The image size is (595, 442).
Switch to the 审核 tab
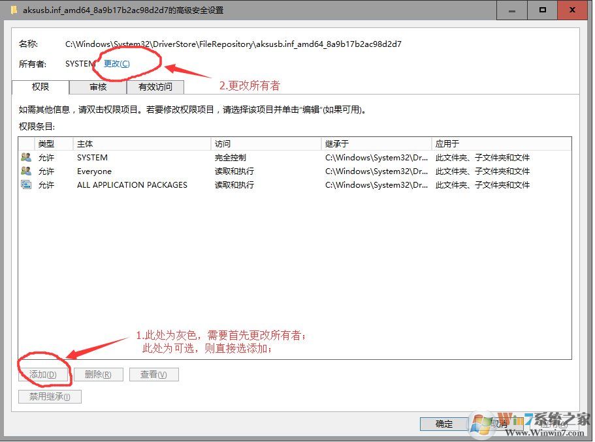(97, 87)
